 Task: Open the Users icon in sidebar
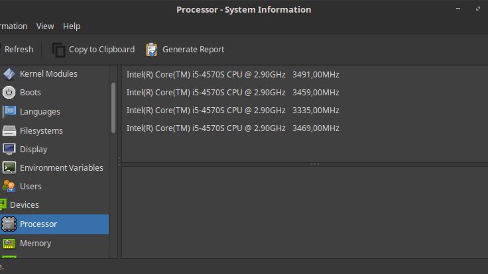point(9,187)
